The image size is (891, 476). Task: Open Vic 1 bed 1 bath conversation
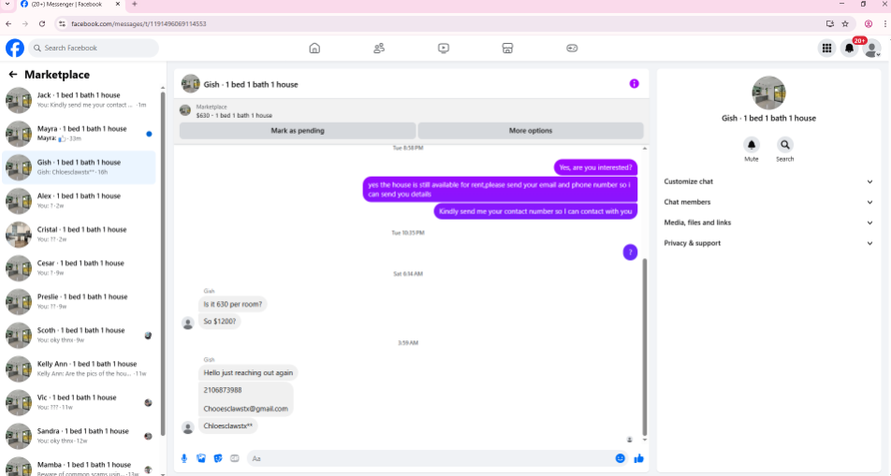79,401
